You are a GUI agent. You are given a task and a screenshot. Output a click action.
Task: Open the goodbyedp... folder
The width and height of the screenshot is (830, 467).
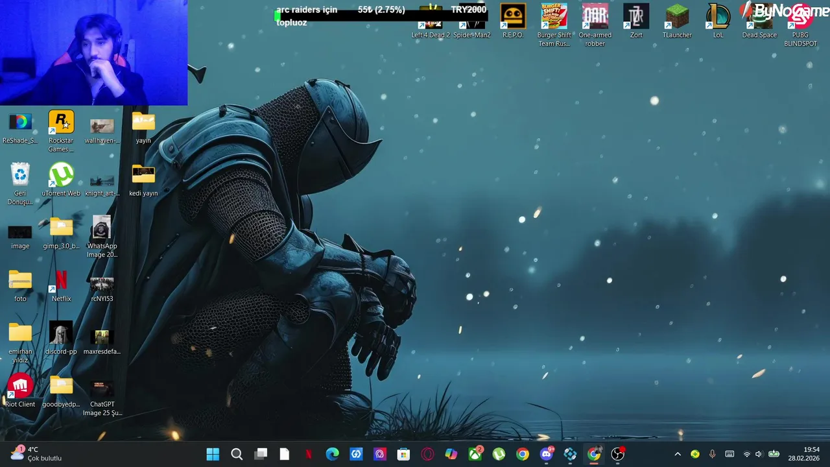[61, 391]
